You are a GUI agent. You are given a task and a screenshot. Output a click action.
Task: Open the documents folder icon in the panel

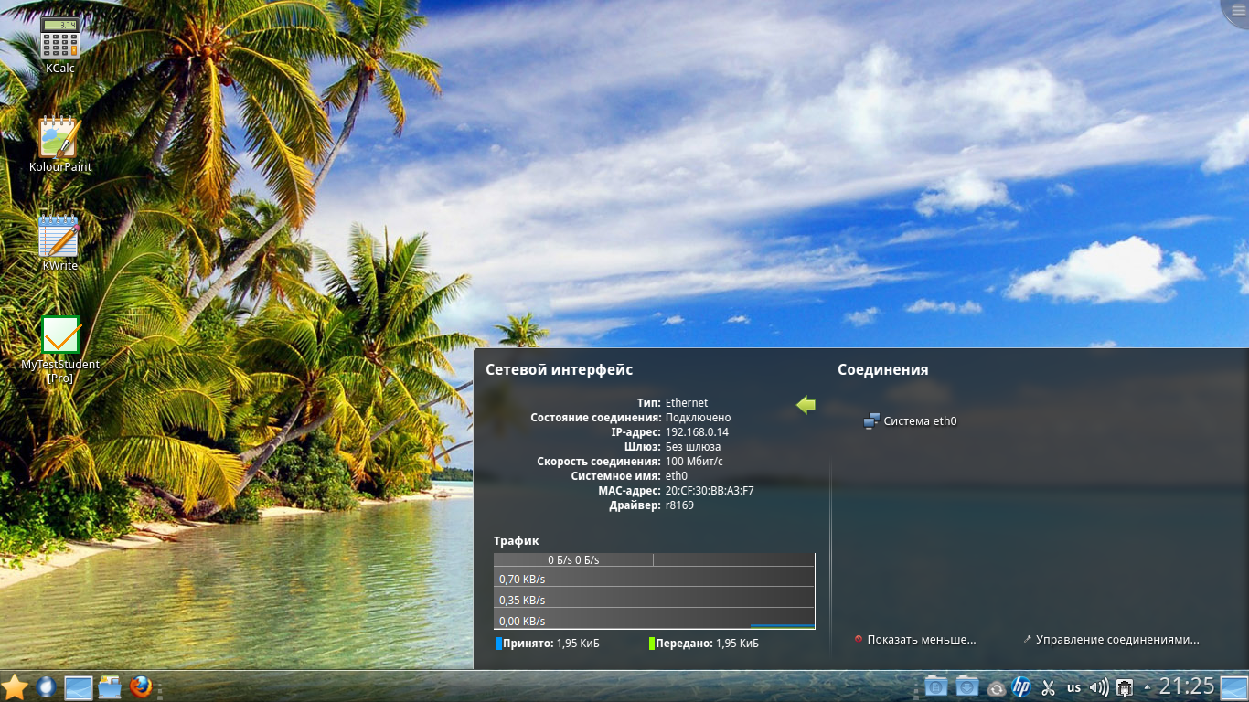click(935, 686)
